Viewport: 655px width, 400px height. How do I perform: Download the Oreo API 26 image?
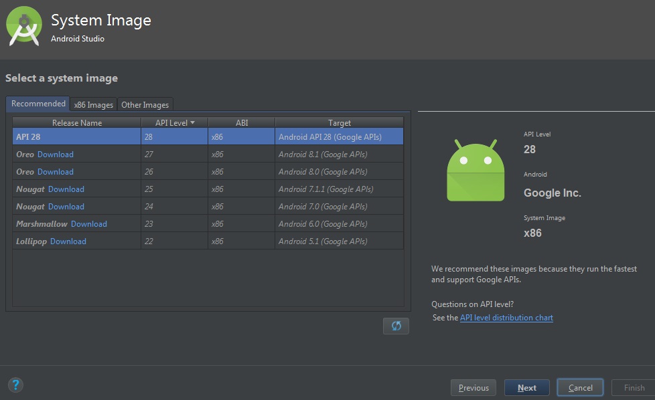pyautogui.click(x=56, y=172)
